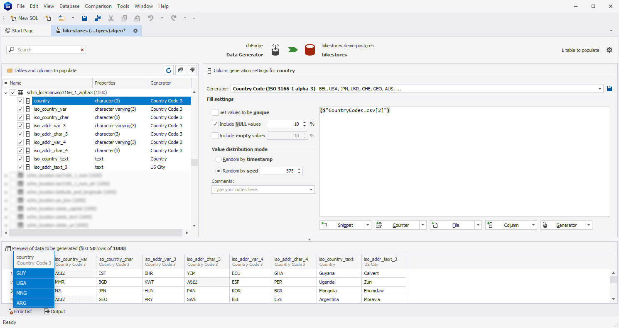619x328 pixels.
Task: Uncheck the iso_addr_var_3 column checkbox
Action: point(20,126)
